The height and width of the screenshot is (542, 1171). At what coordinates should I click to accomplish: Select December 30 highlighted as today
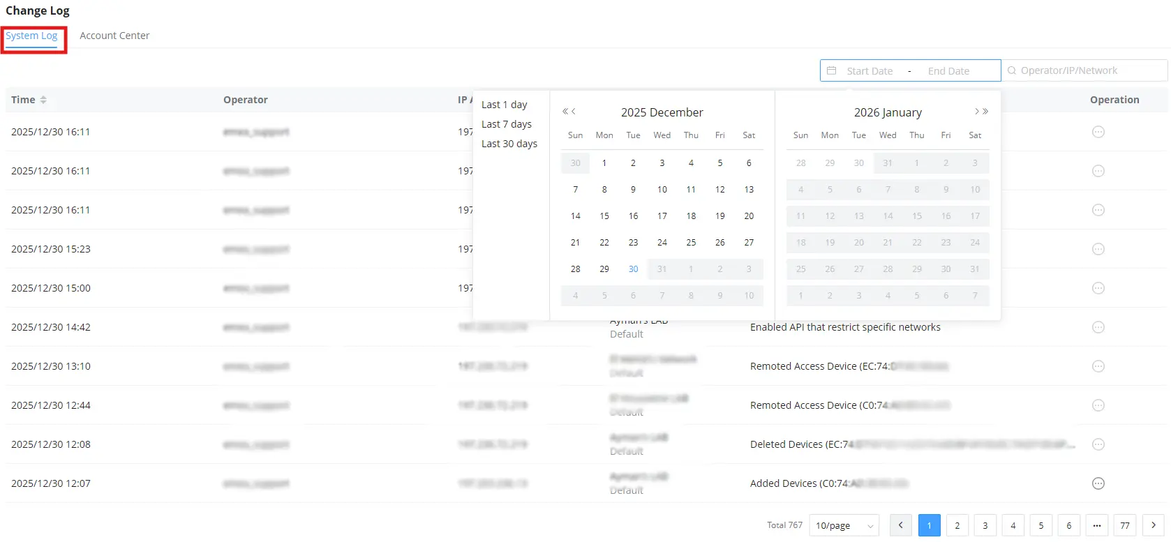[633, 269]
